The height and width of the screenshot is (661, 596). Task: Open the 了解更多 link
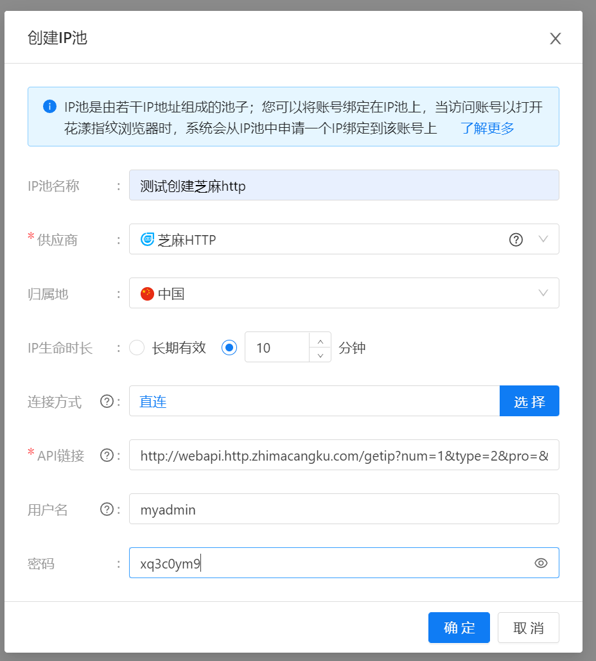coord(487,128)
